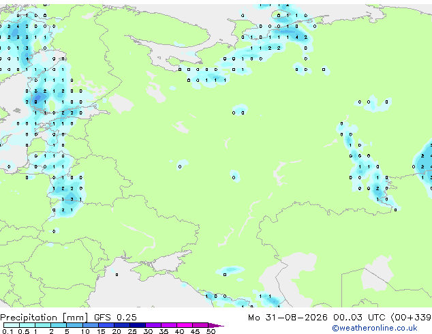
Task: Click the 0.1–0.5 mm palest legend swatch
Action: [x=12, y=325]
